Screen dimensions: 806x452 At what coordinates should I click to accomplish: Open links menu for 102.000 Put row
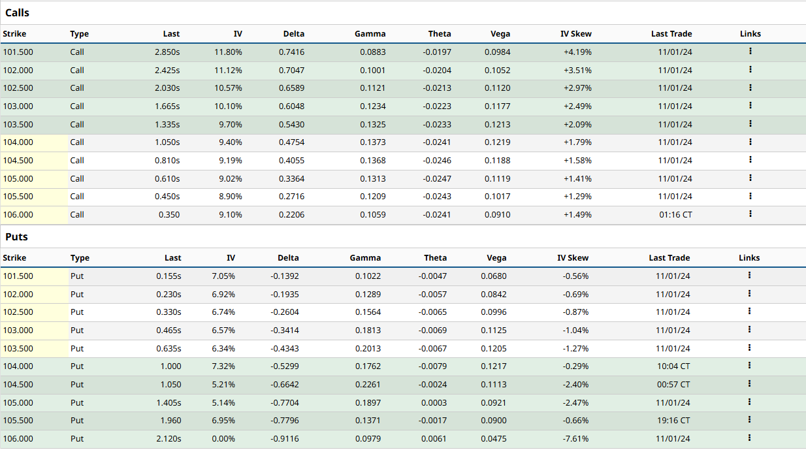[x=749, y=293]
